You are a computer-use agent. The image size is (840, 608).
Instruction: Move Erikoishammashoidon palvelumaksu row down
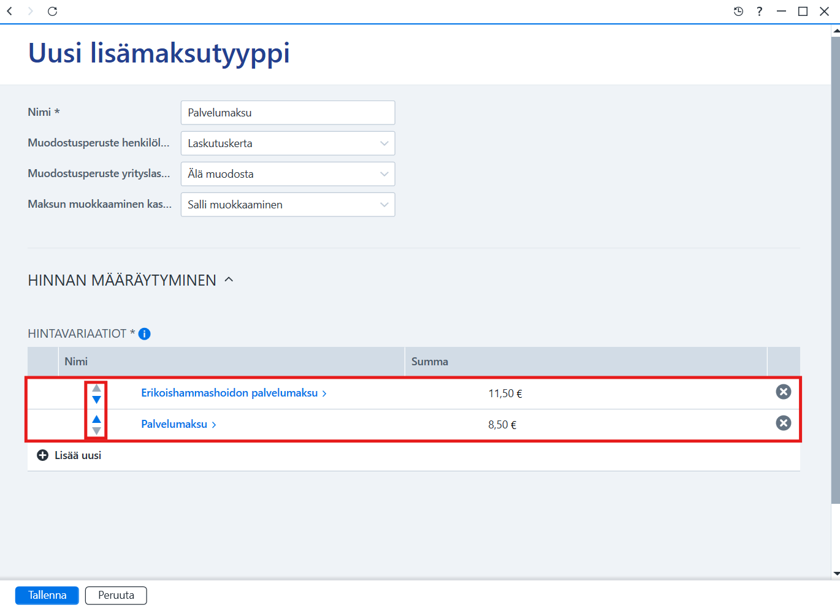(96, 400)
